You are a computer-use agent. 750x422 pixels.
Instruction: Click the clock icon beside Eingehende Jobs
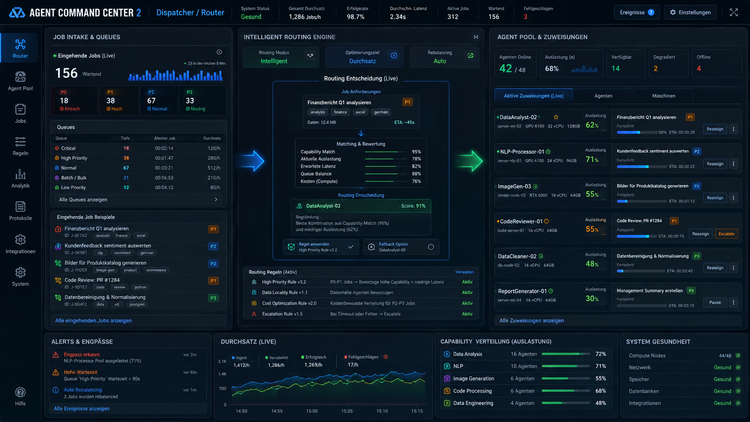coord(219,52)
